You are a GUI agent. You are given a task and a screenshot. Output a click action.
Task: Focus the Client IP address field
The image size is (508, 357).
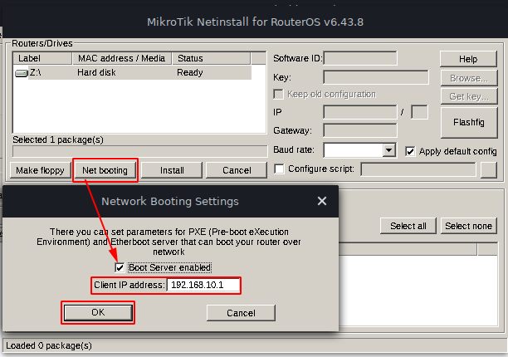[203, 285]
